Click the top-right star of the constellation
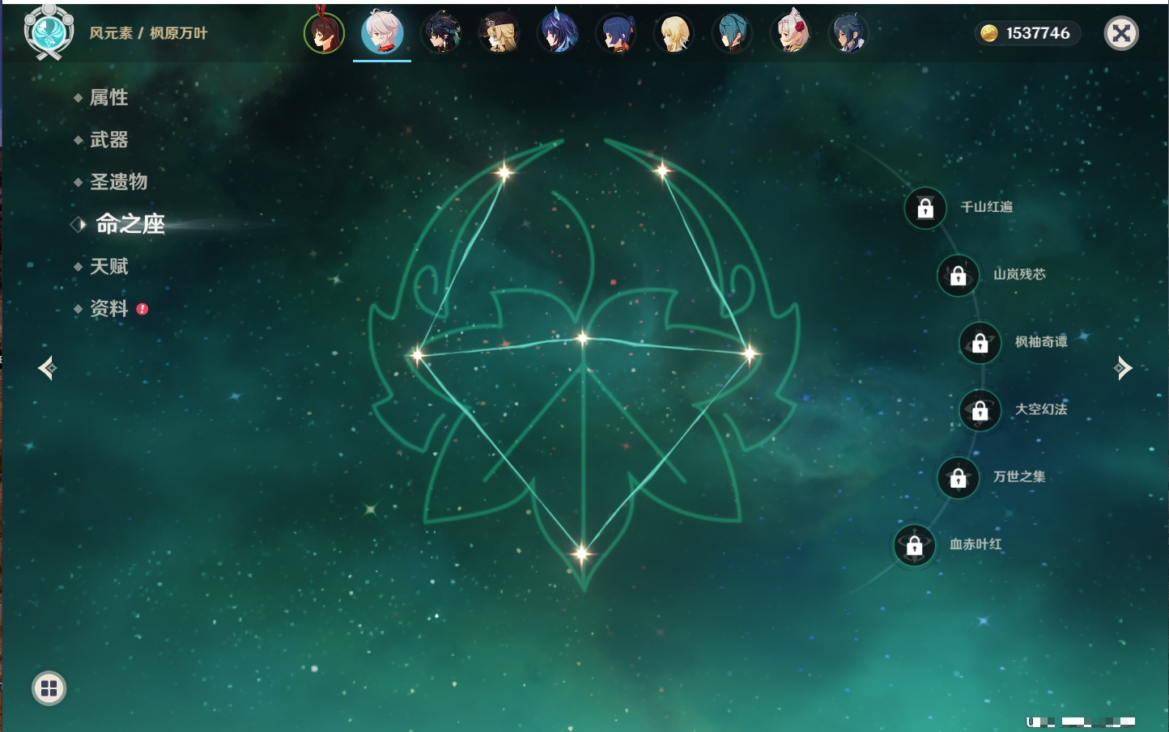This screenshot has height=732, width=1169. click(x=662, y=170)
